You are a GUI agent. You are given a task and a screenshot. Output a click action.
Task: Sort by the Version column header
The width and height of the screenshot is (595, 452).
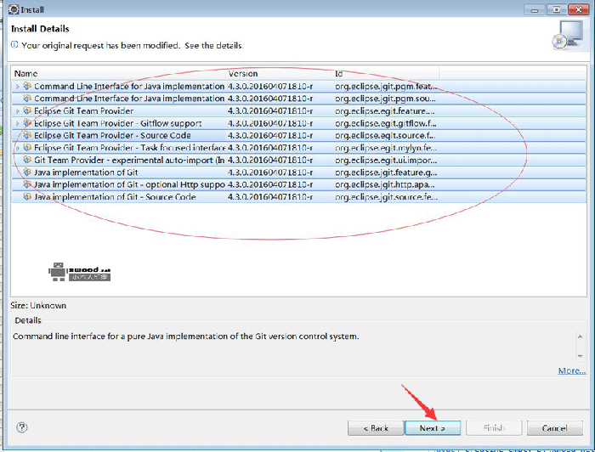click(x=279, y=74)
